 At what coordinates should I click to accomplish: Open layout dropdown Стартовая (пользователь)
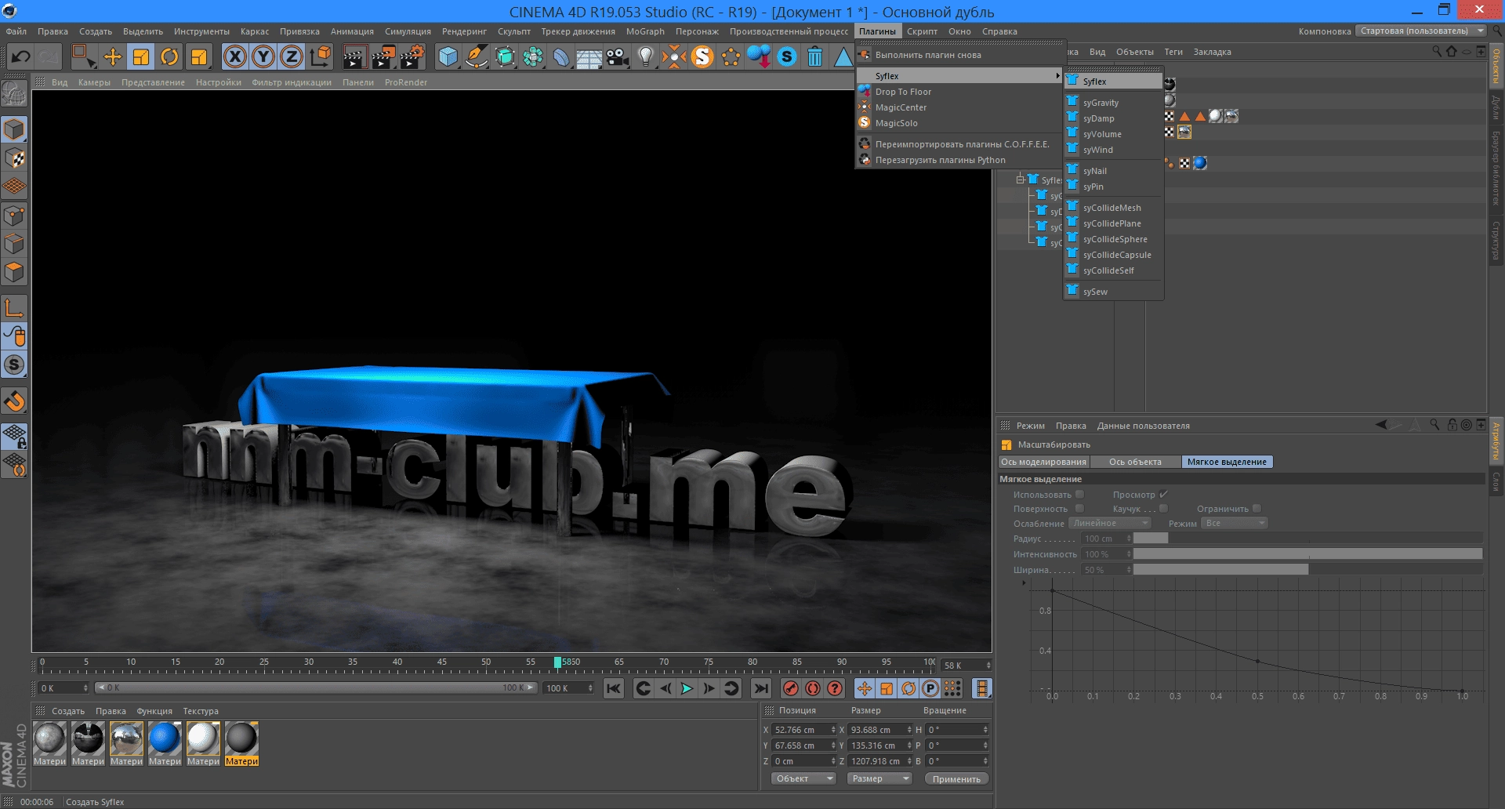point(1422,31)
